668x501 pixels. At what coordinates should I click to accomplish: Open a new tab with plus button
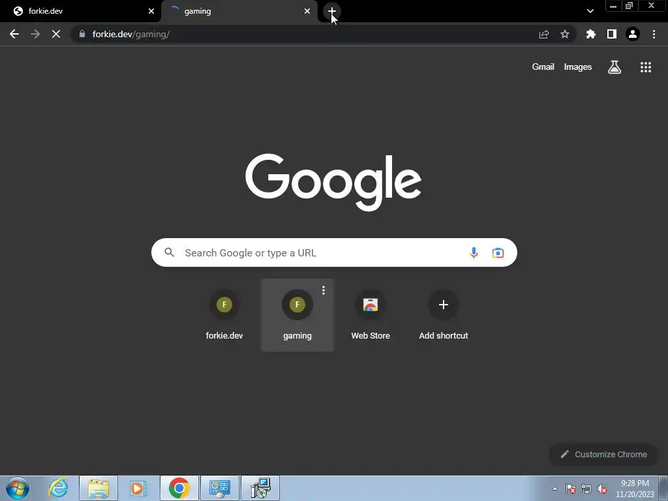click(x=332, y=11)
